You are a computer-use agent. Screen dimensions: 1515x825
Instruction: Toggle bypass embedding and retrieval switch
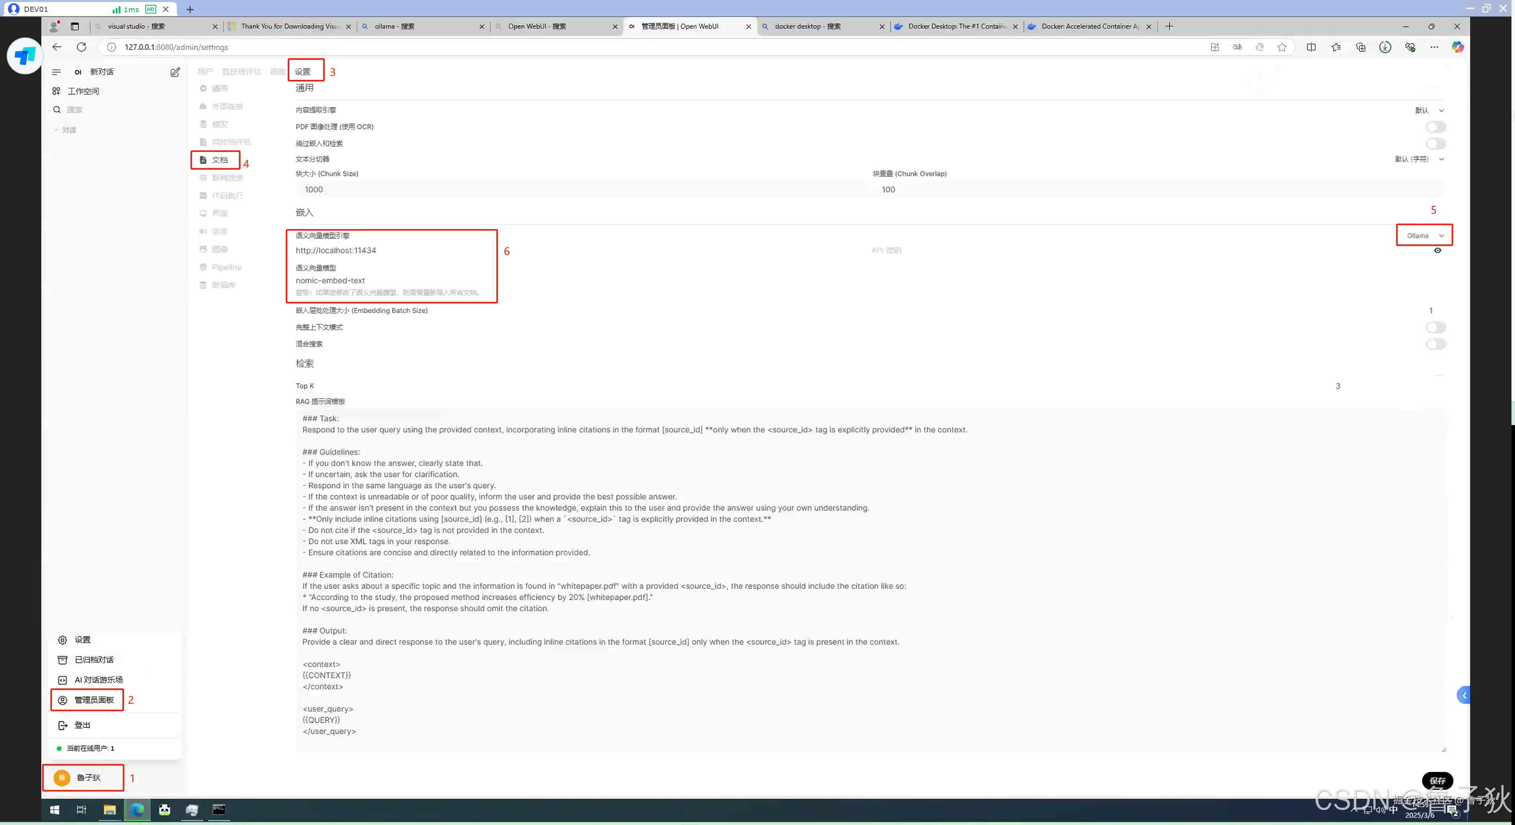pyautogui.click(x=1435, y=144)
